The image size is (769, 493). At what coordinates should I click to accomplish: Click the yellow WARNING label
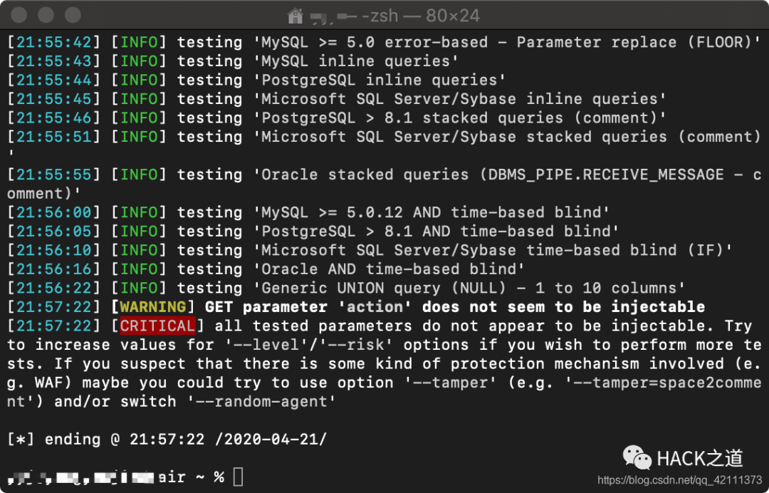153,307
